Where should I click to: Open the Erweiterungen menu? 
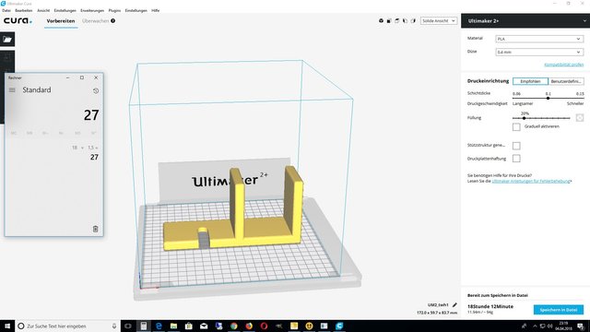pos(92,10)
